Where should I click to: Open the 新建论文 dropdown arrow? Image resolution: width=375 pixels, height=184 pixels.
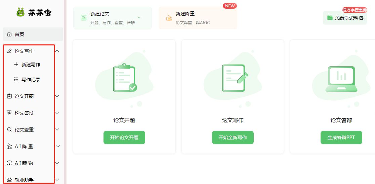[139, 18]
